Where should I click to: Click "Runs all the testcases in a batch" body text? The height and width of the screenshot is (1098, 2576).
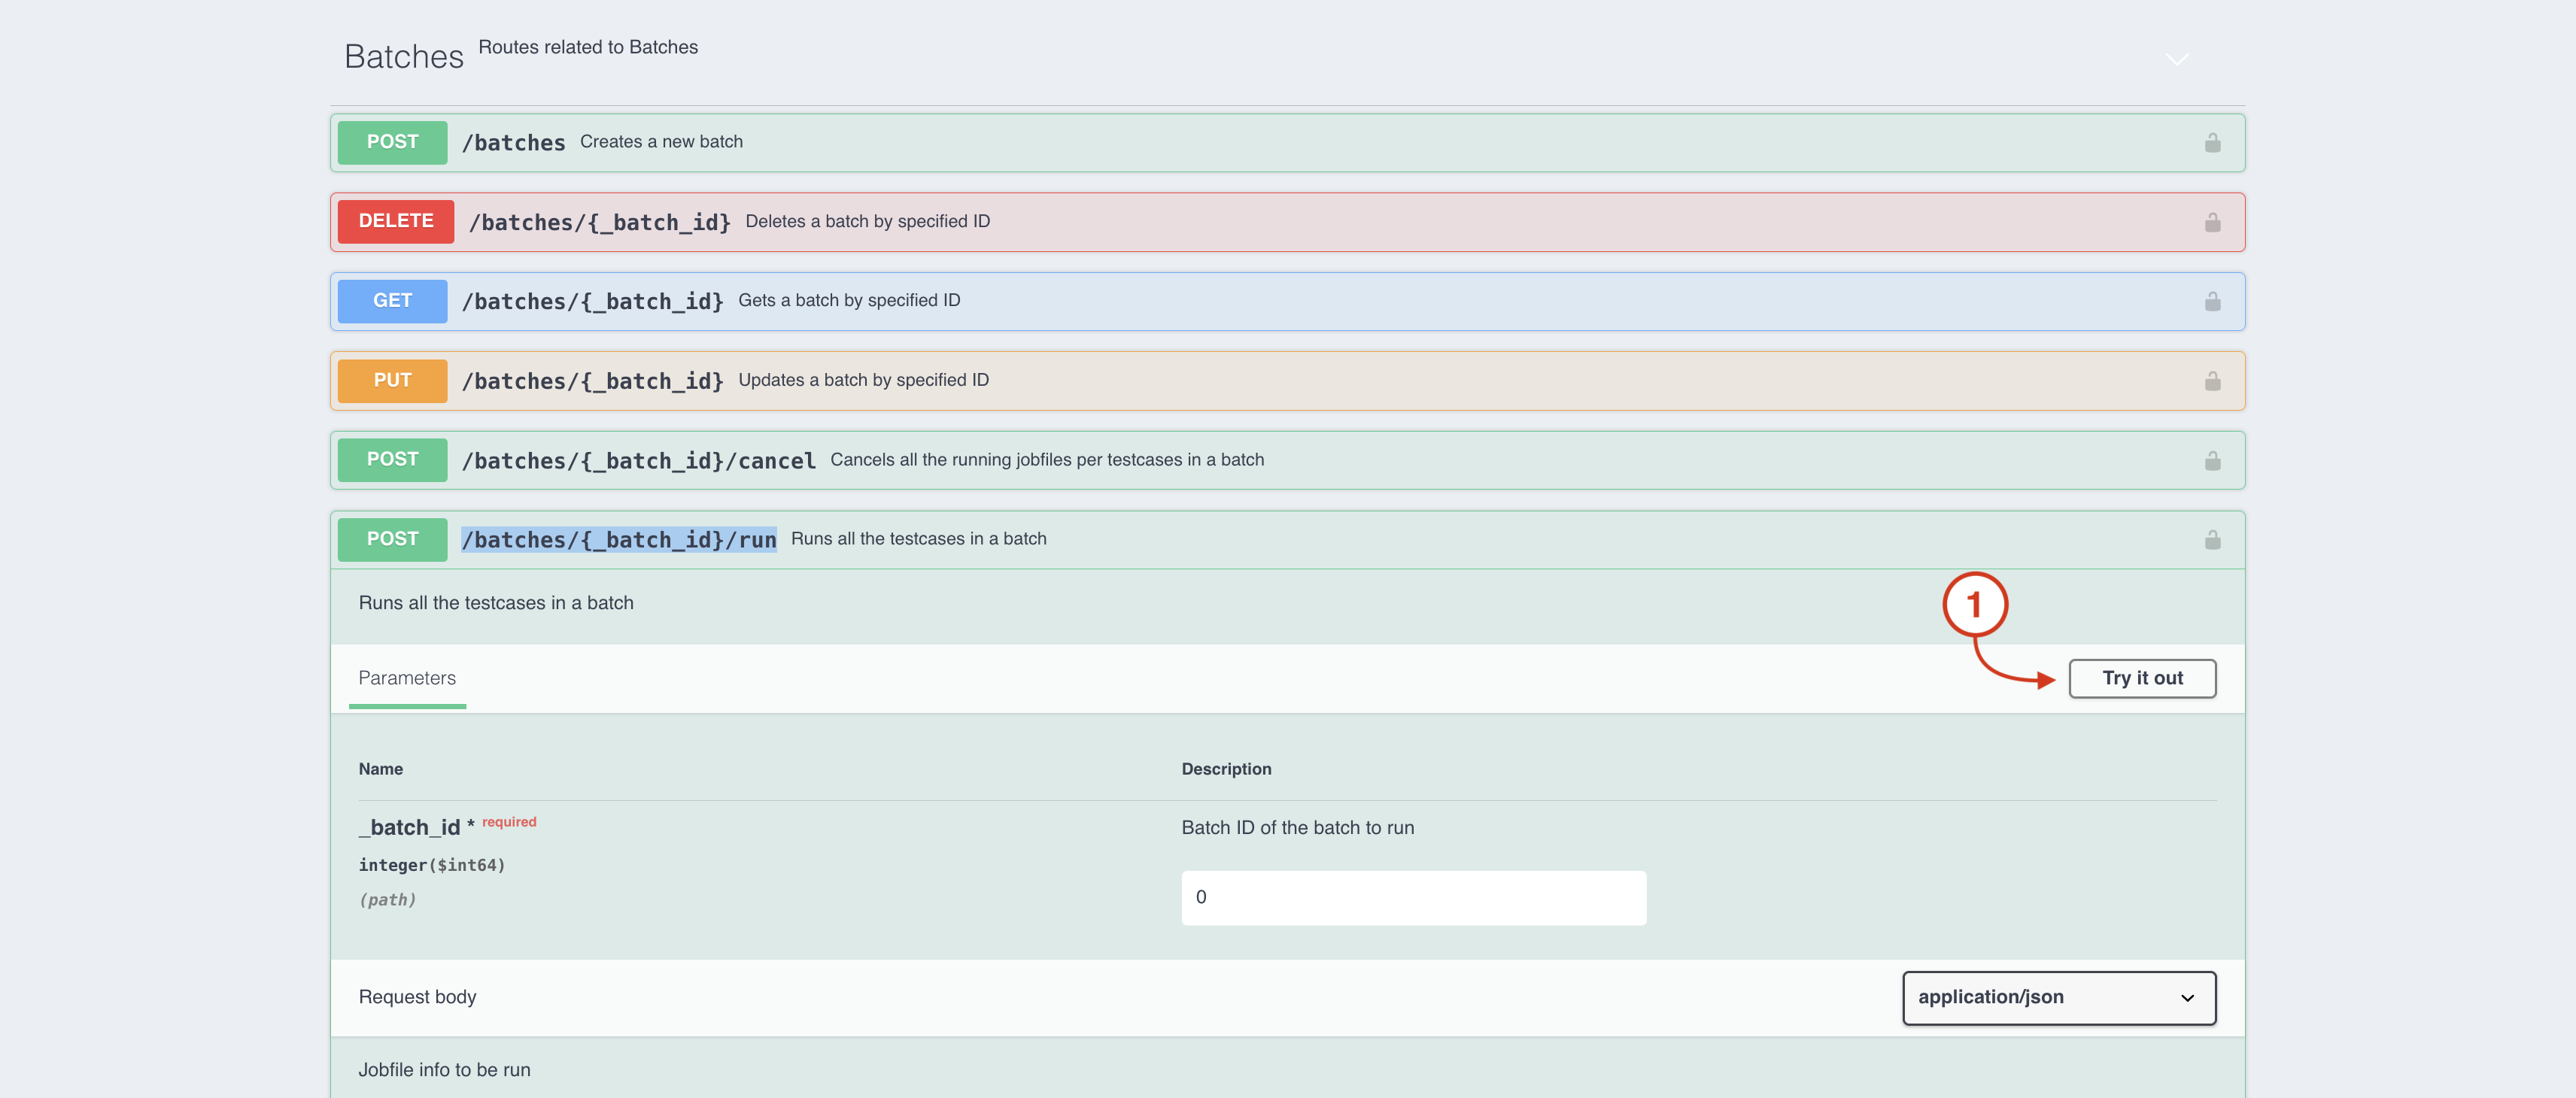click(496, 603)
